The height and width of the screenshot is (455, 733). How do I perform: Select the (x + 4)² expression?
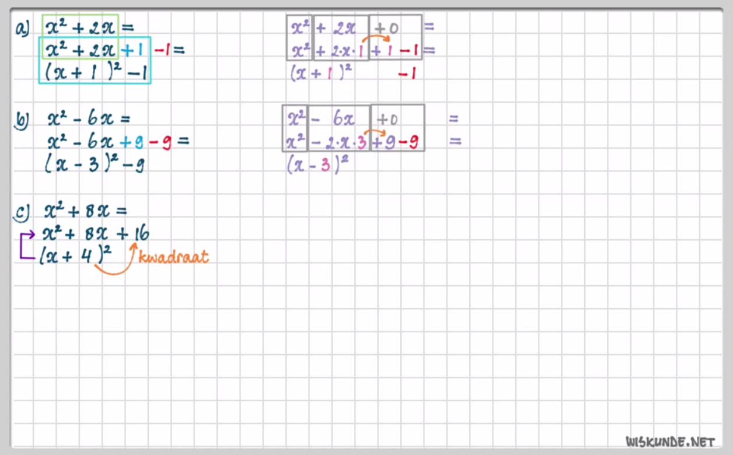tap(75, 256)
